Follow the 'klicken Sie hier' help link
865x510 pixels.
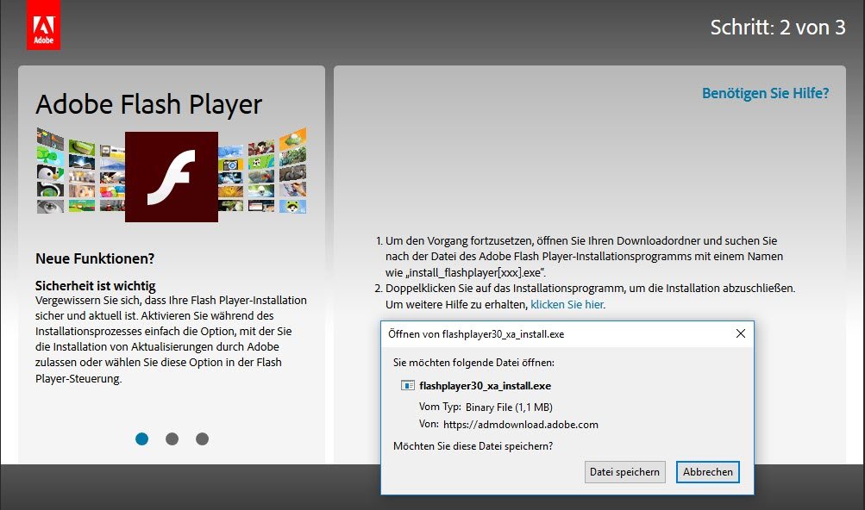567,304
